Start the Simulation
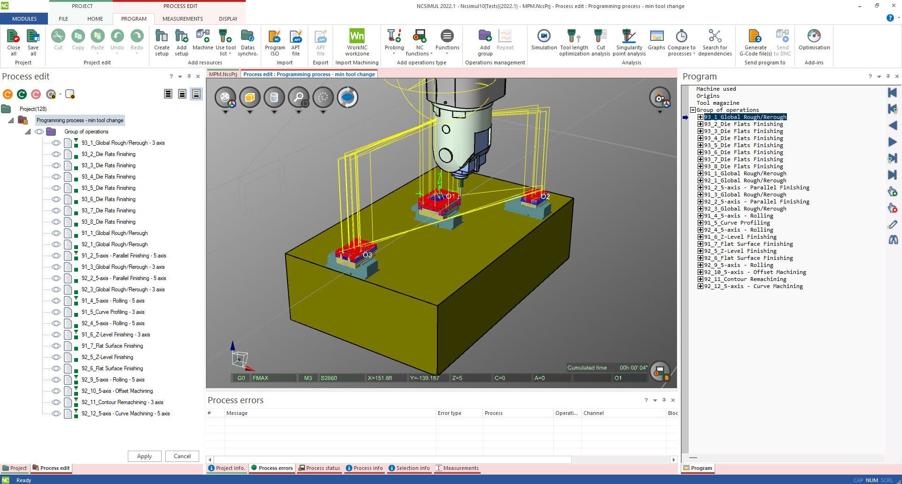The width and height of the screenshot is (902, 484). click(x=544, y=39)
